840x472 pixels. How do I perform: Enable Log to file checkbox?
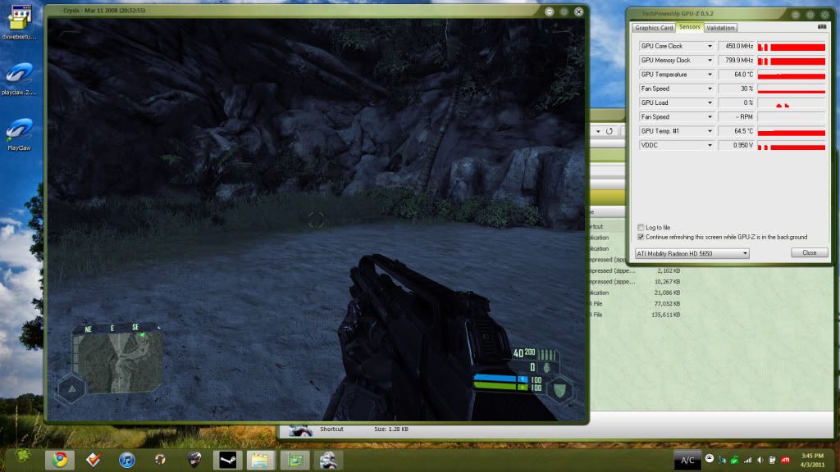click(x=641, y=228)
